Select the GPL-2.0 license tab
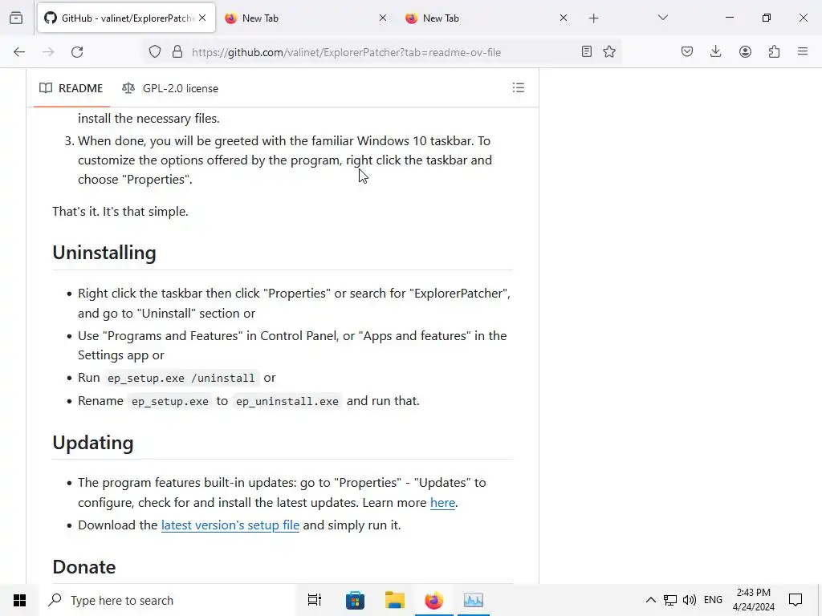This screenshot has width=822, height=616. (170, 88)
